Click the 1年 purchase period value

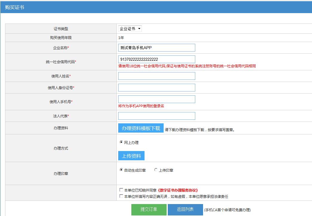point(121,38)
